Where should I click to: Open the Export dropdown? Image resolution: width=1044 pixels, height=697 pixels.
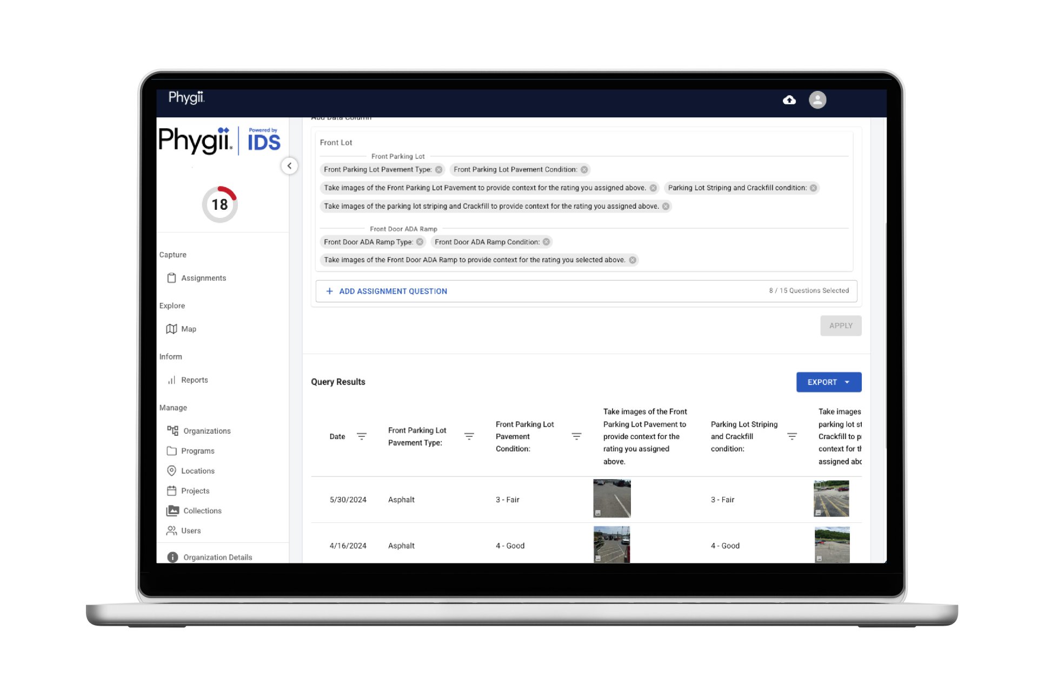pyautogui.click(x=828, y=382)
